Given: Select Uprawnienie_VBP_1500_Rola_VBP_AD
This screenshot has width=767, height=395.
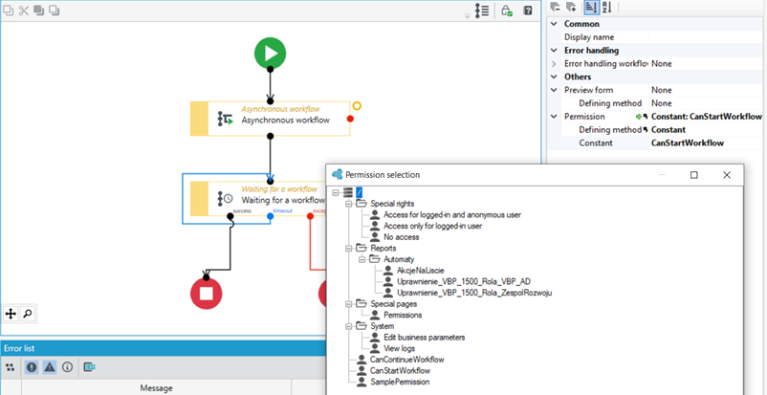Looking at the screenshot, I should 464,281.
